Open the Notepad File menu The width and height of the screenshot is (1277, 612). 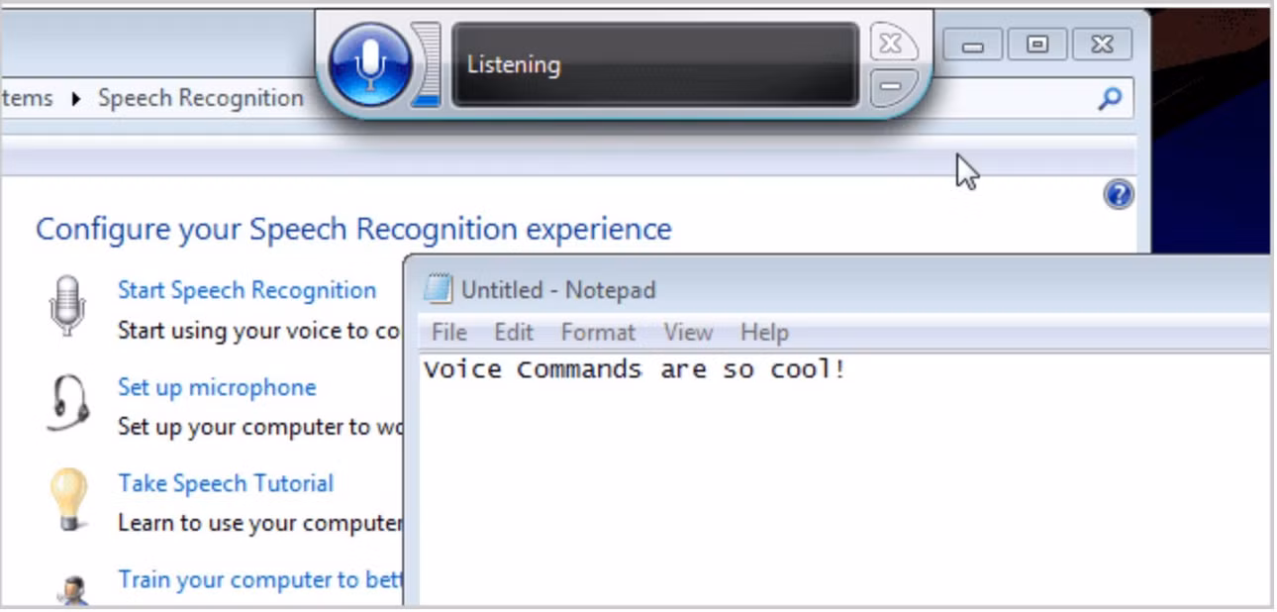coord(449,333)
